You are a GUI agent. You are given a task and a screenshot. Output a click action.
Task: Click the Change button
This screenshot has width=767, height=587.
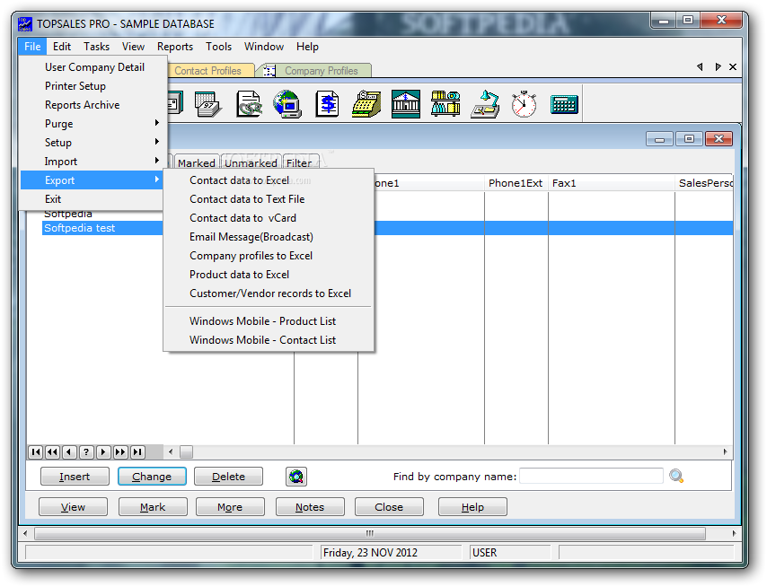(x=152, y=477)
